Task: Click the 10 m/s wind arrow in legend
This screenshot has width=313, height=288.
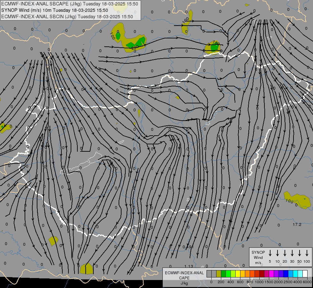Action: click(277, 253)
